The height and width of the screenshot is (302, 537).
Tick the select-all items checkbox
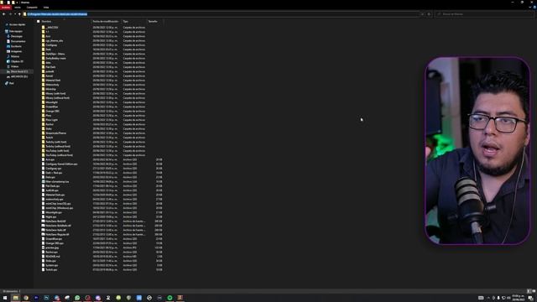39,21
